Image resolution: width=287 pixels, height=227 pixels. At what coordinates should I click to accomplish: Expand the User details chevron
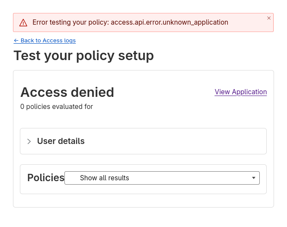(x=29, y=141)
